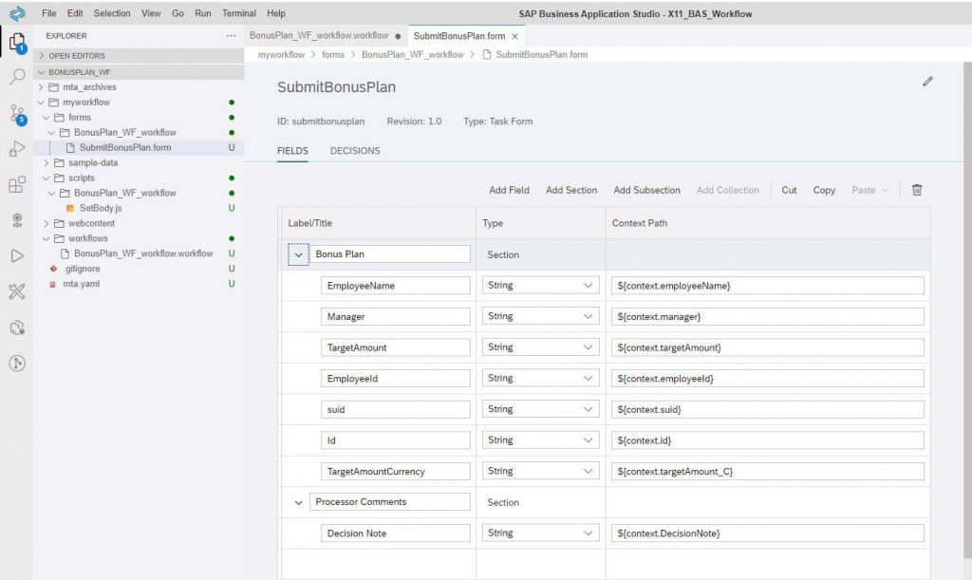Open the Help menu
This screenshot has height=580, width=972.
pos(276,13)
